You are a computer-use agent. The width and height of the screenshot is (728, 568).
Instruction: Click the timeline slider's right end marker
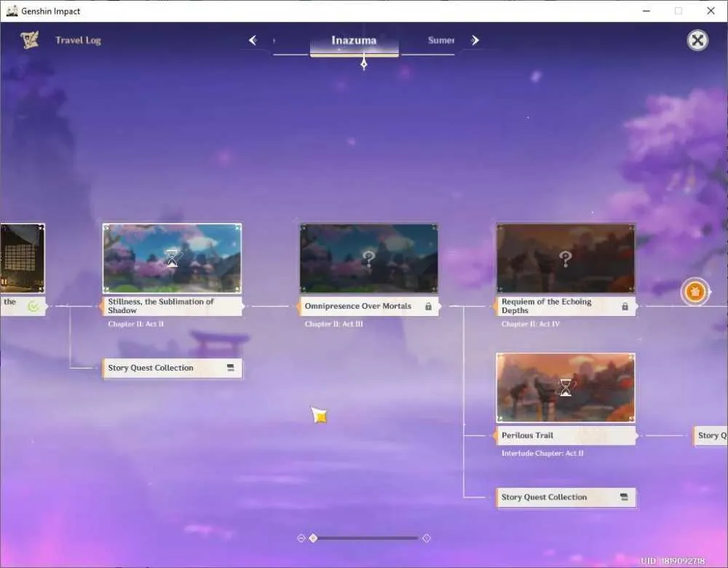tap(427, 538)
